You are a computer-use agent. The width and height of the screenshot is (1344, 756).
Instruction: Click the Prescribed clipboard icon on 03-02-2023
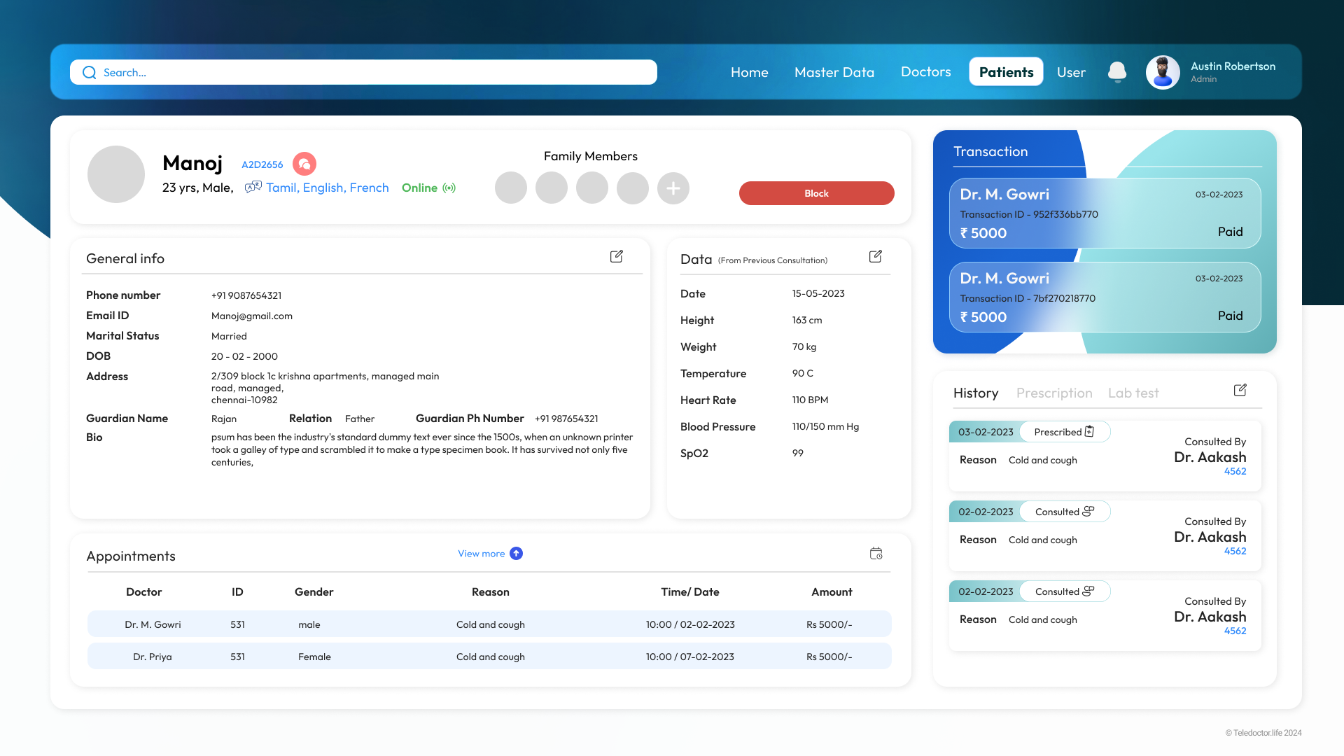click(1089, 432)
